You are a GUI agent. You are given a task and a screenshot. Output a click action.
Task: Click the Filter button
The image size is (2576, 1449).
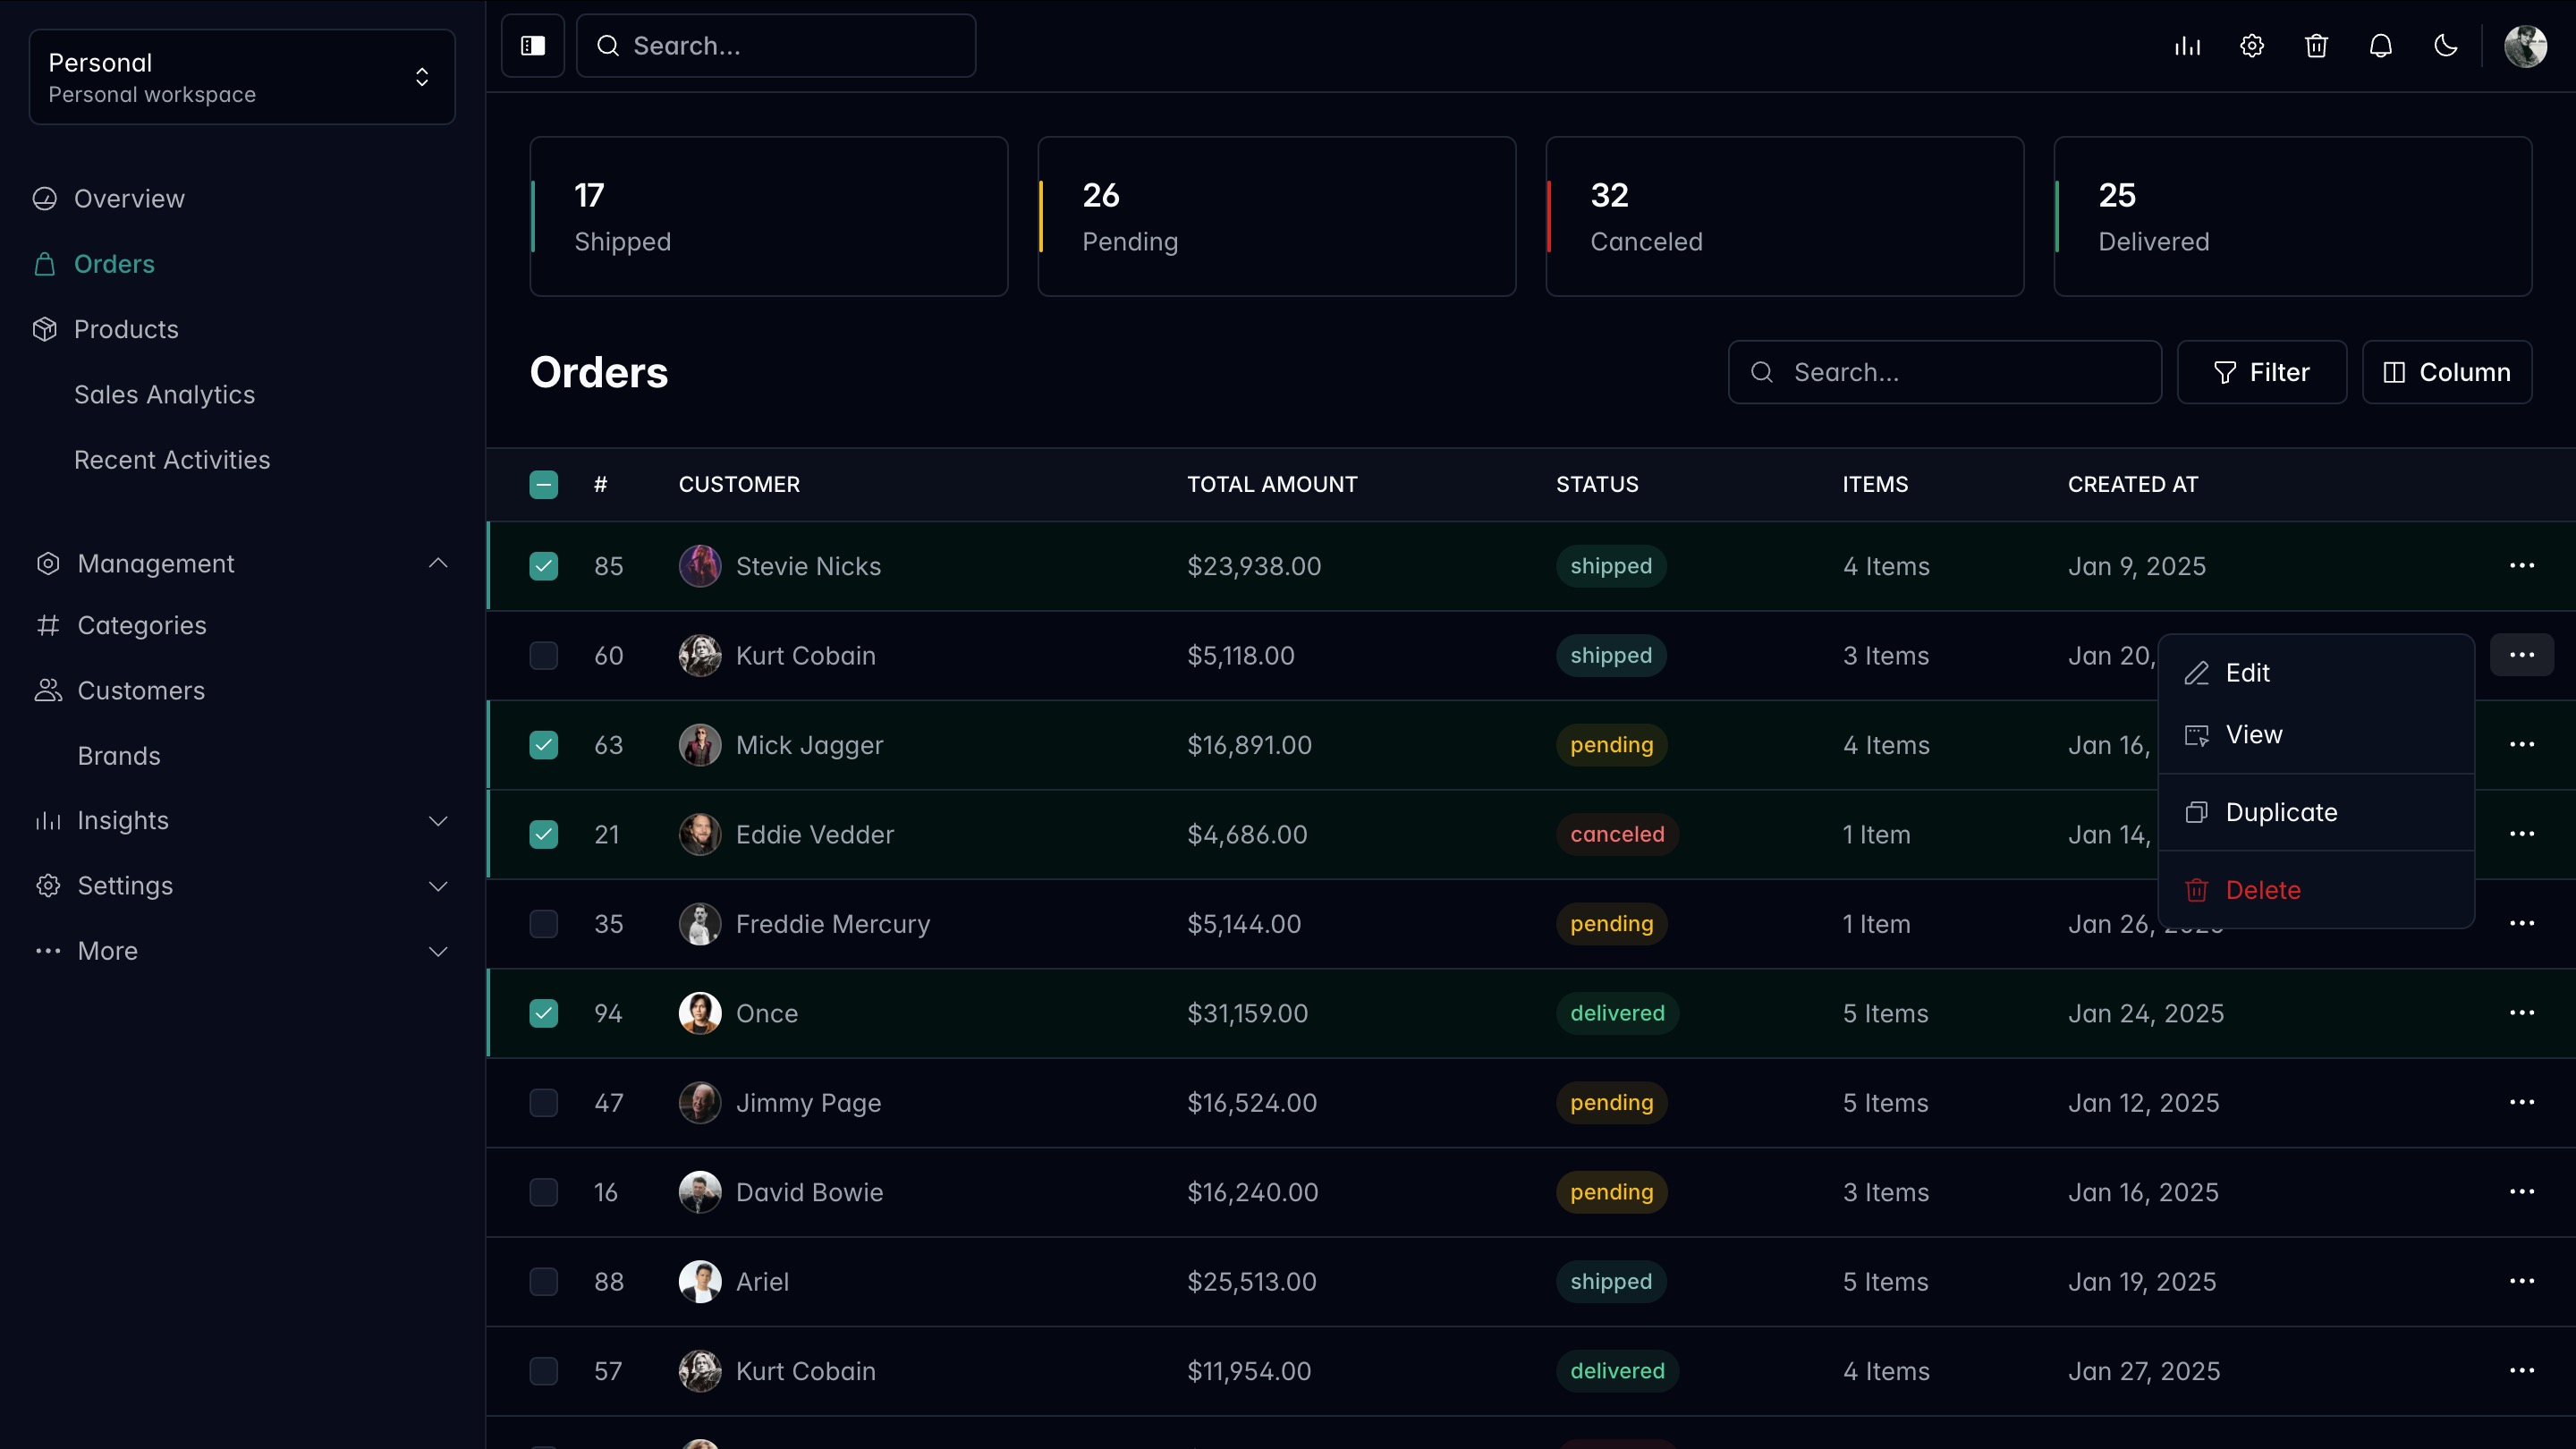click(x=2261, y=372)
